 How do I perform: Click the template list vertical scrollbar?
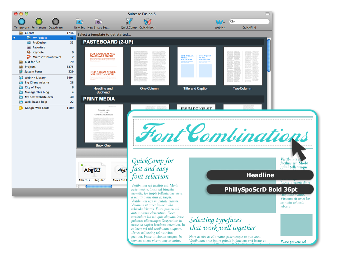(x=269, y=55)
